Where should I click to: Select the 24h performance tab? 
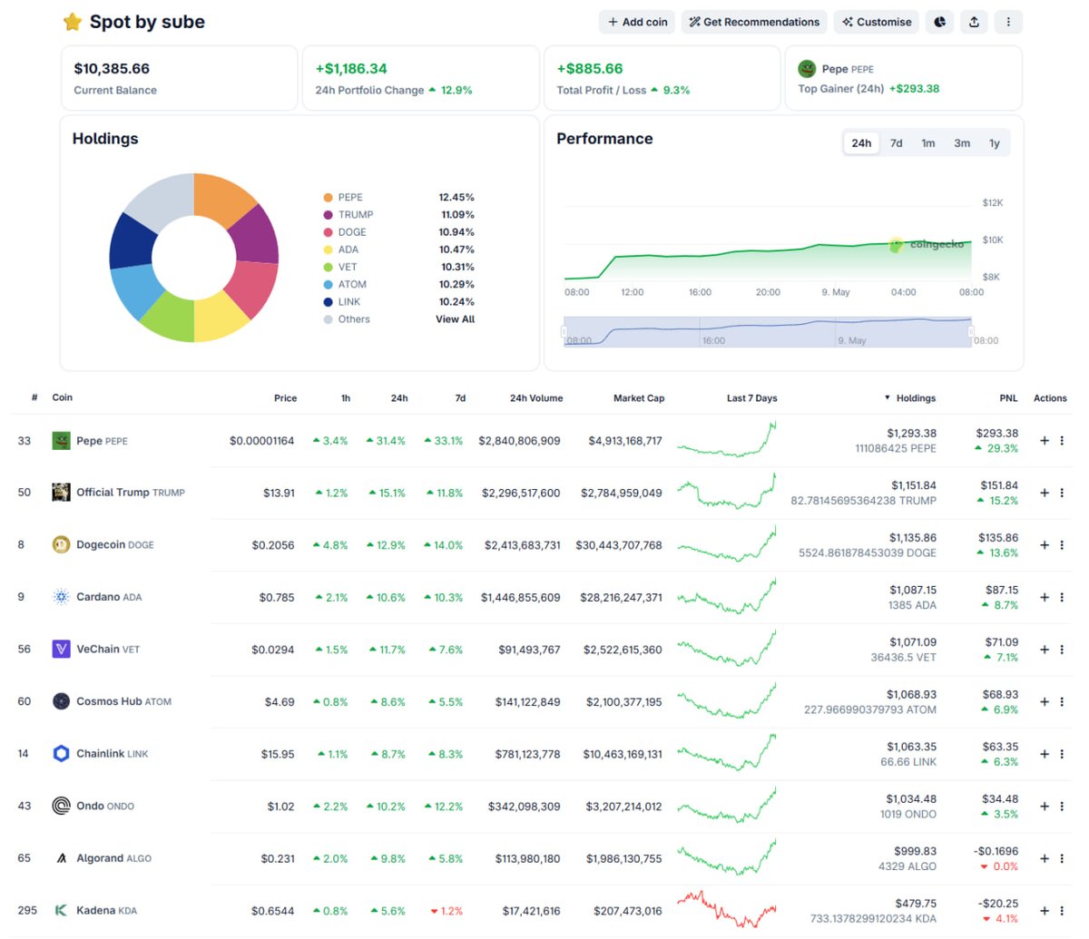(x=861, y=143)
